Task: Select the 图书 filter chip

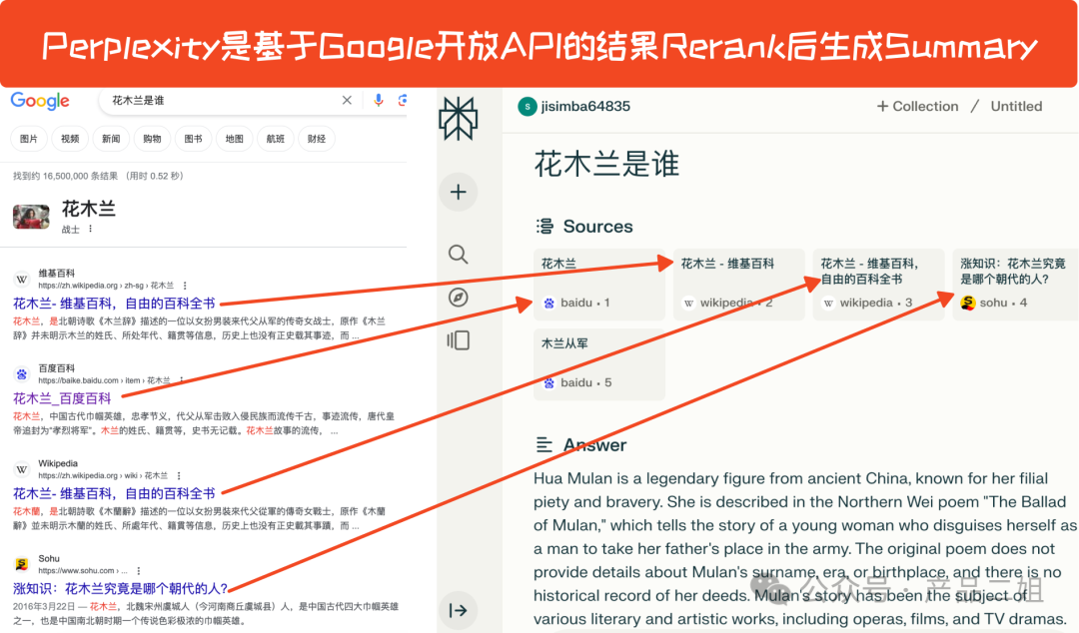Action: [x=194, y=139]
